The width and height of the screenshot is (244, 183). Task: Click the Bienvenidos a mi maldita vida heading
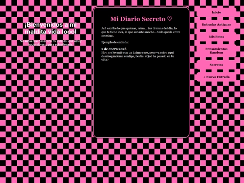pos(51,28)
